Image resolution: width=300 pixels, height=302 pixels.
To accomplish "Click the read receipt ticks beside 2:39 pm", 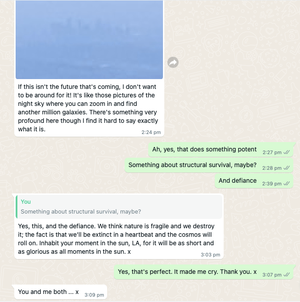I will point(287,183).
